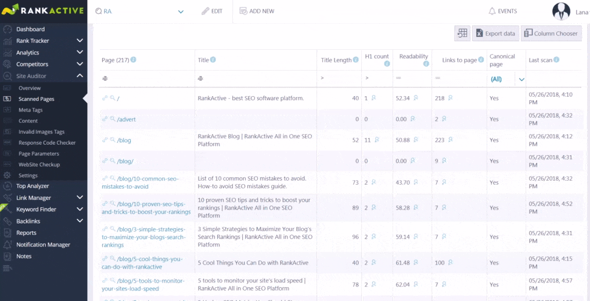Open /blog/5-tools-to-monitor-your-sites-load-speed link
This screenshot has width=590, height=301.
pos(143,285)
